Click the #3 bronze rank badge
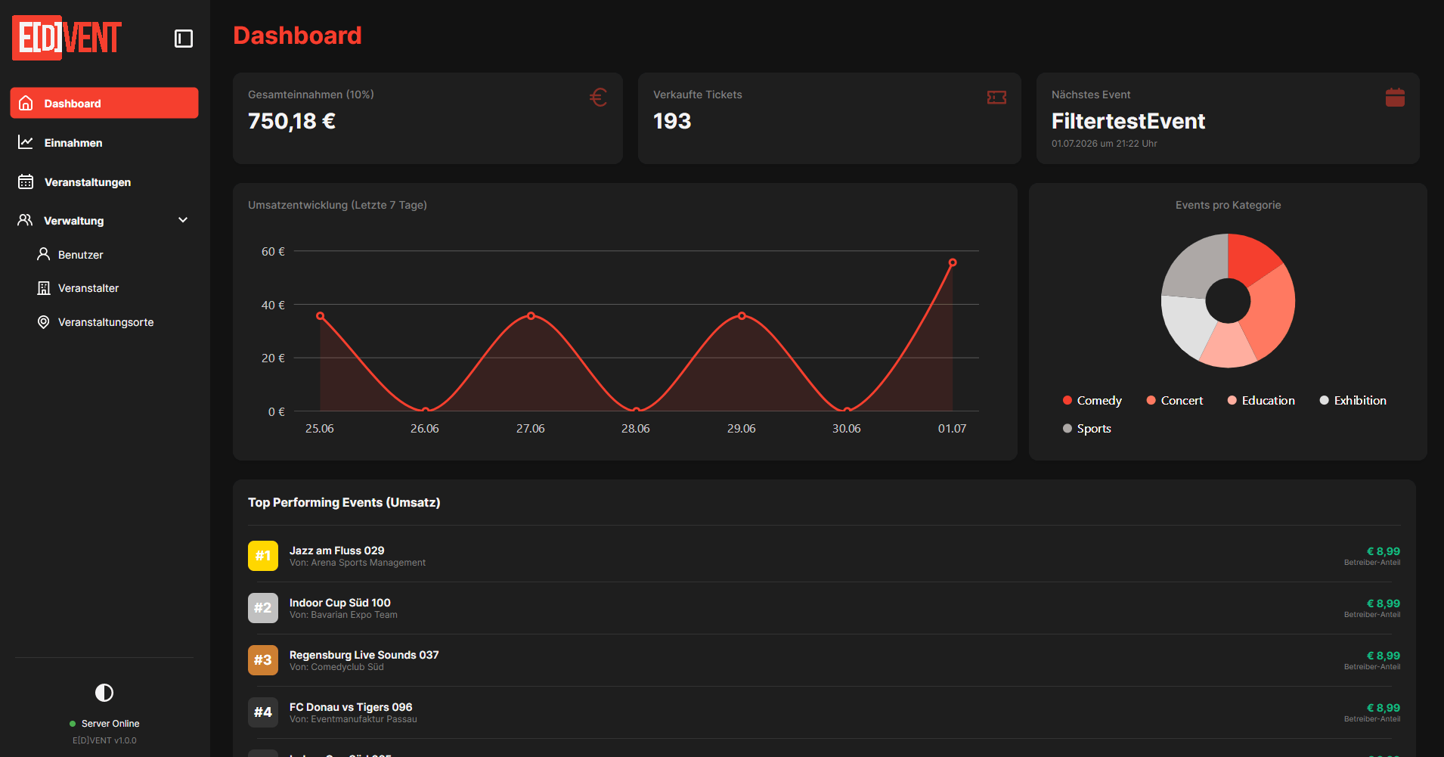 click(263, 660)
